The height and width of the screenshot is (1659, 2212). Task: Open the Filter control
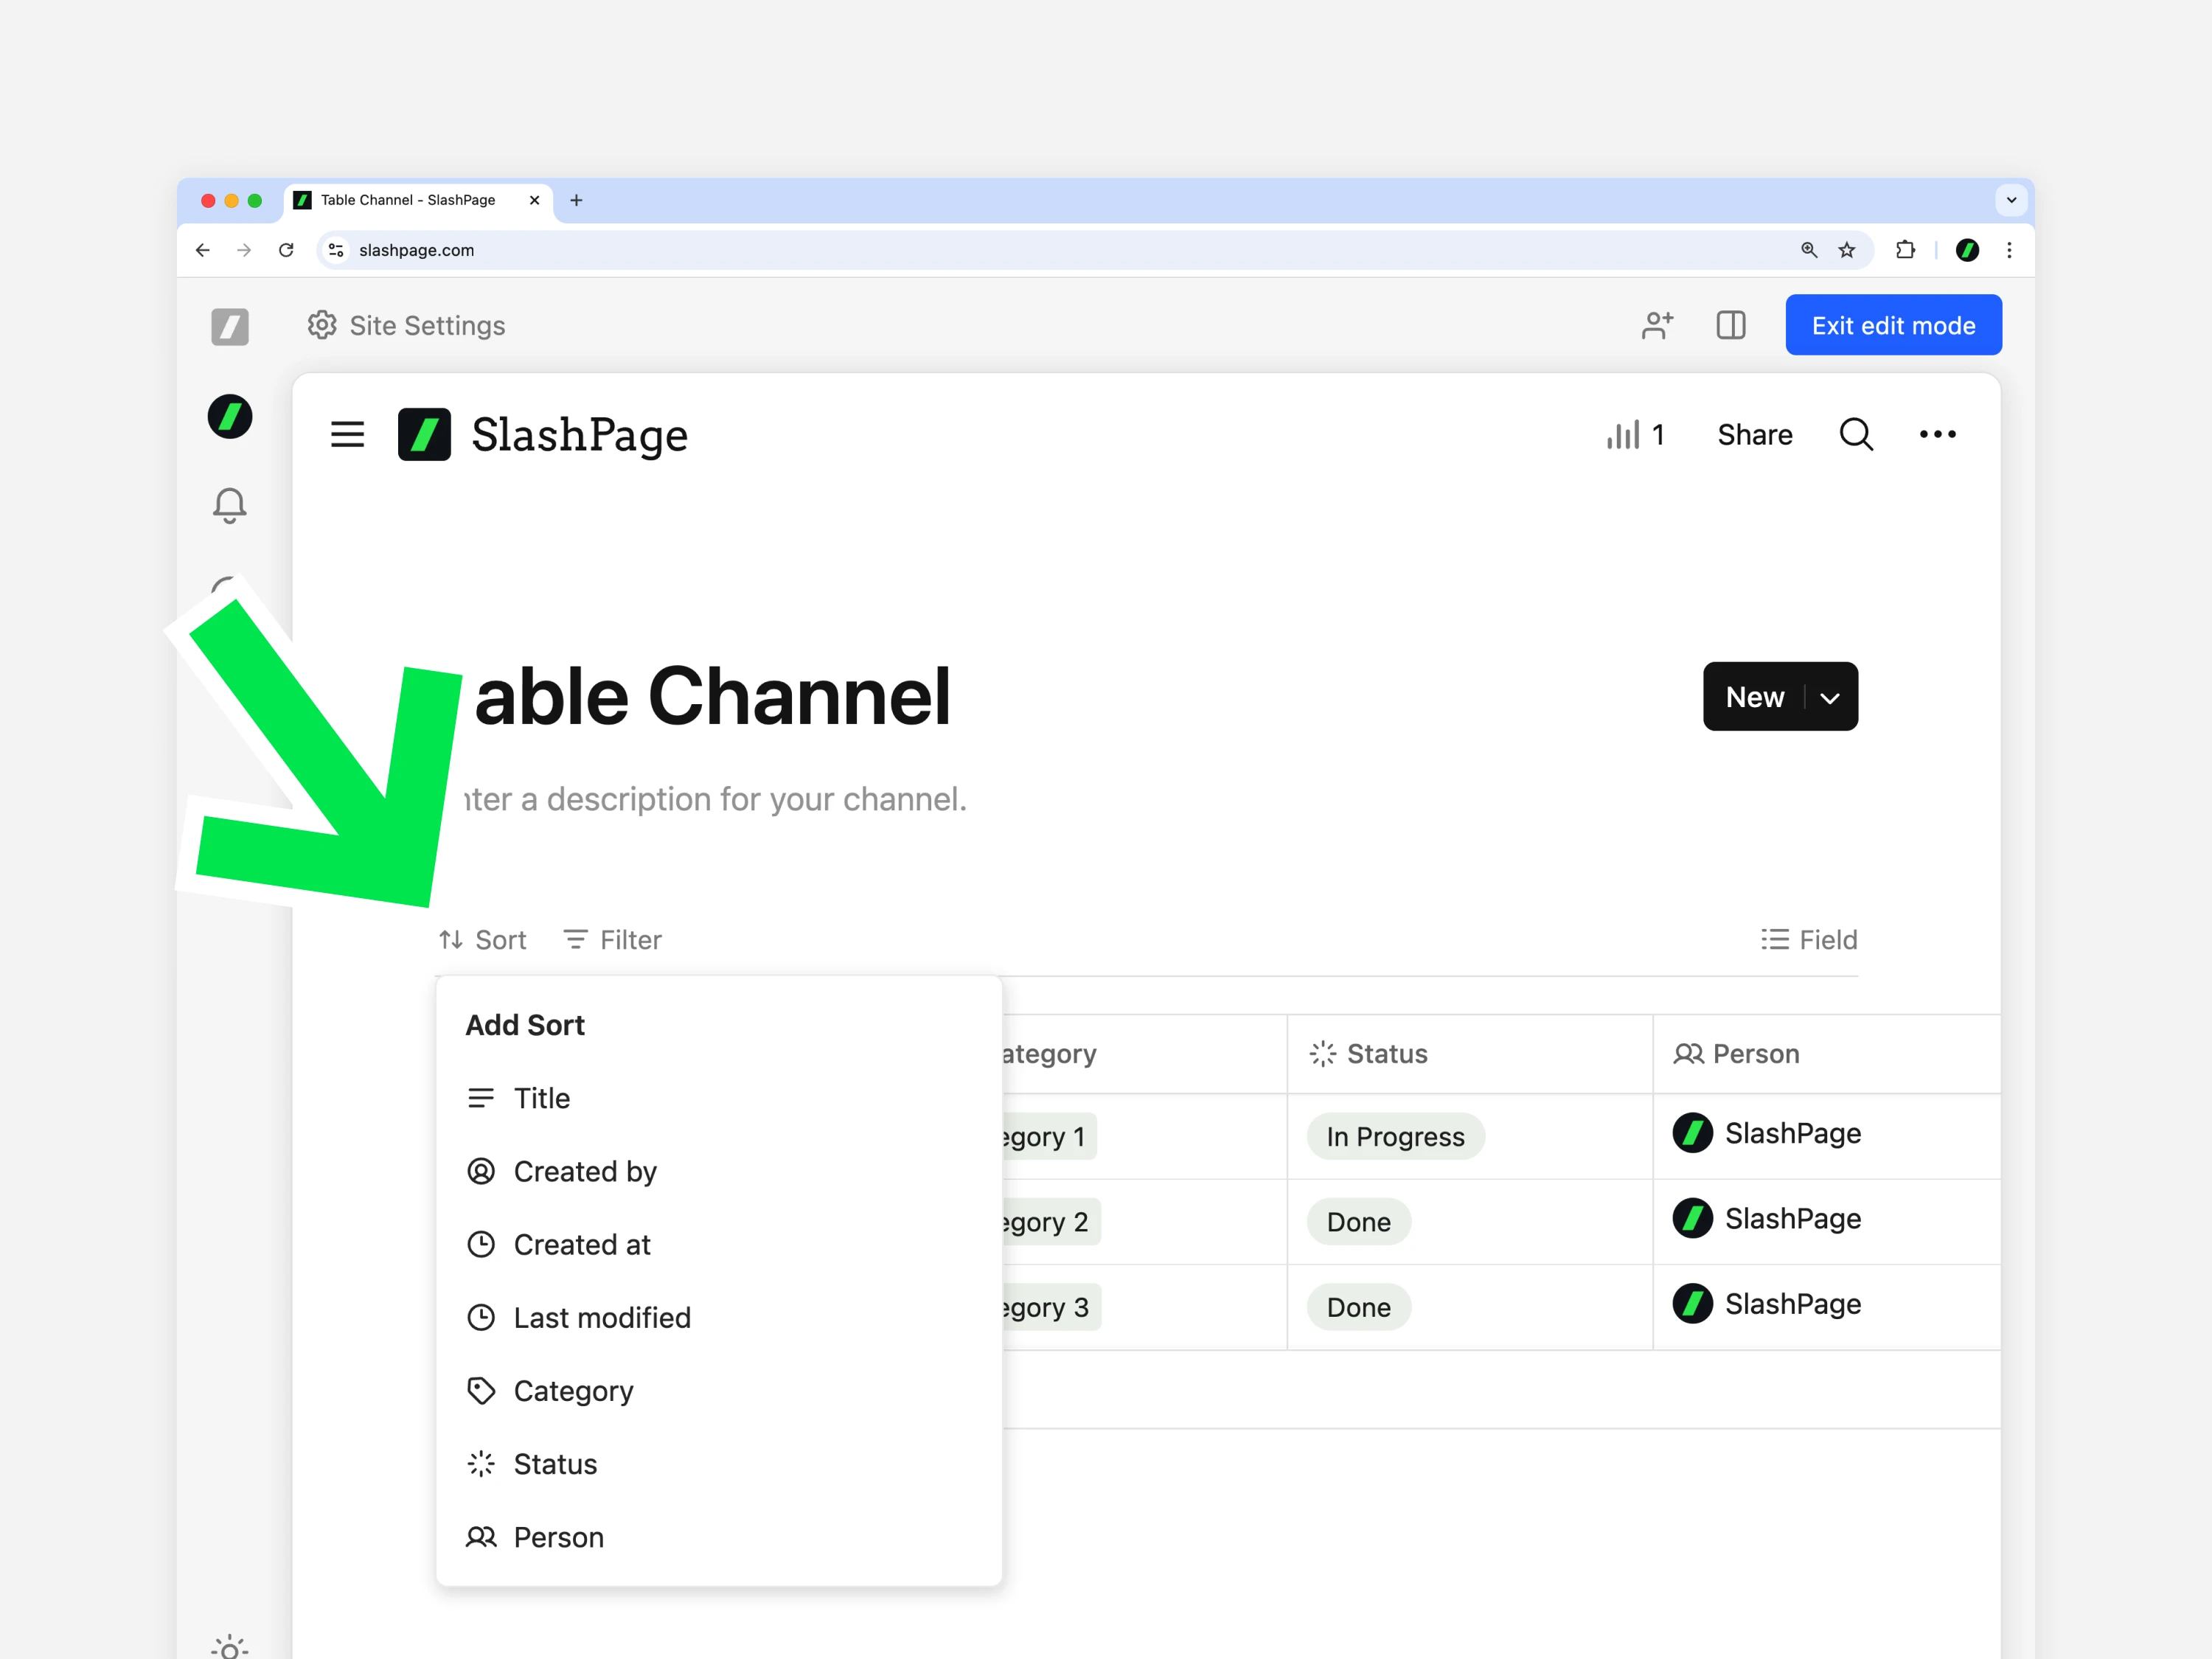click(612, 940)
